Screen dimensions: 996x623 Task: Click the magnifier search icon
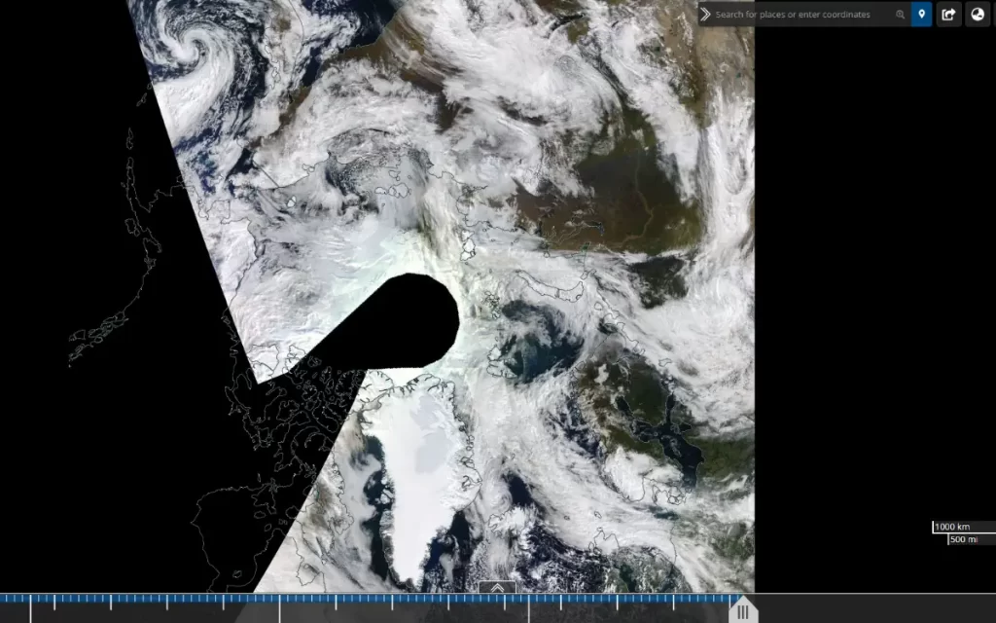(900, 14)
